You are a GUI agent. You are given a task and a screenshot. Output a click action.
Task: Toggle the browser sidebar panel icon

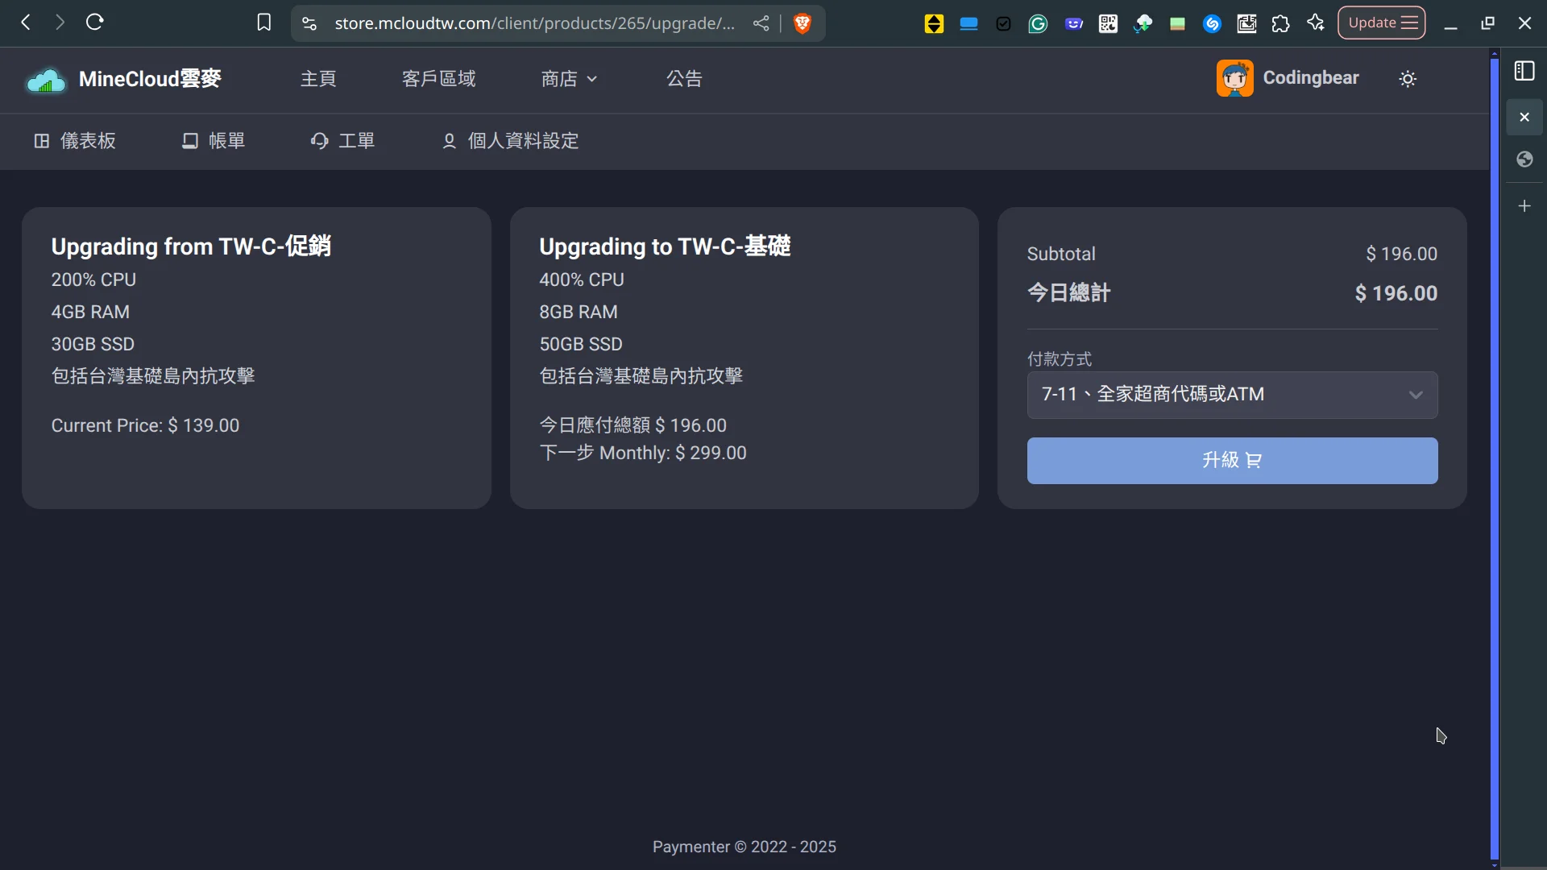pos(1524,71)
